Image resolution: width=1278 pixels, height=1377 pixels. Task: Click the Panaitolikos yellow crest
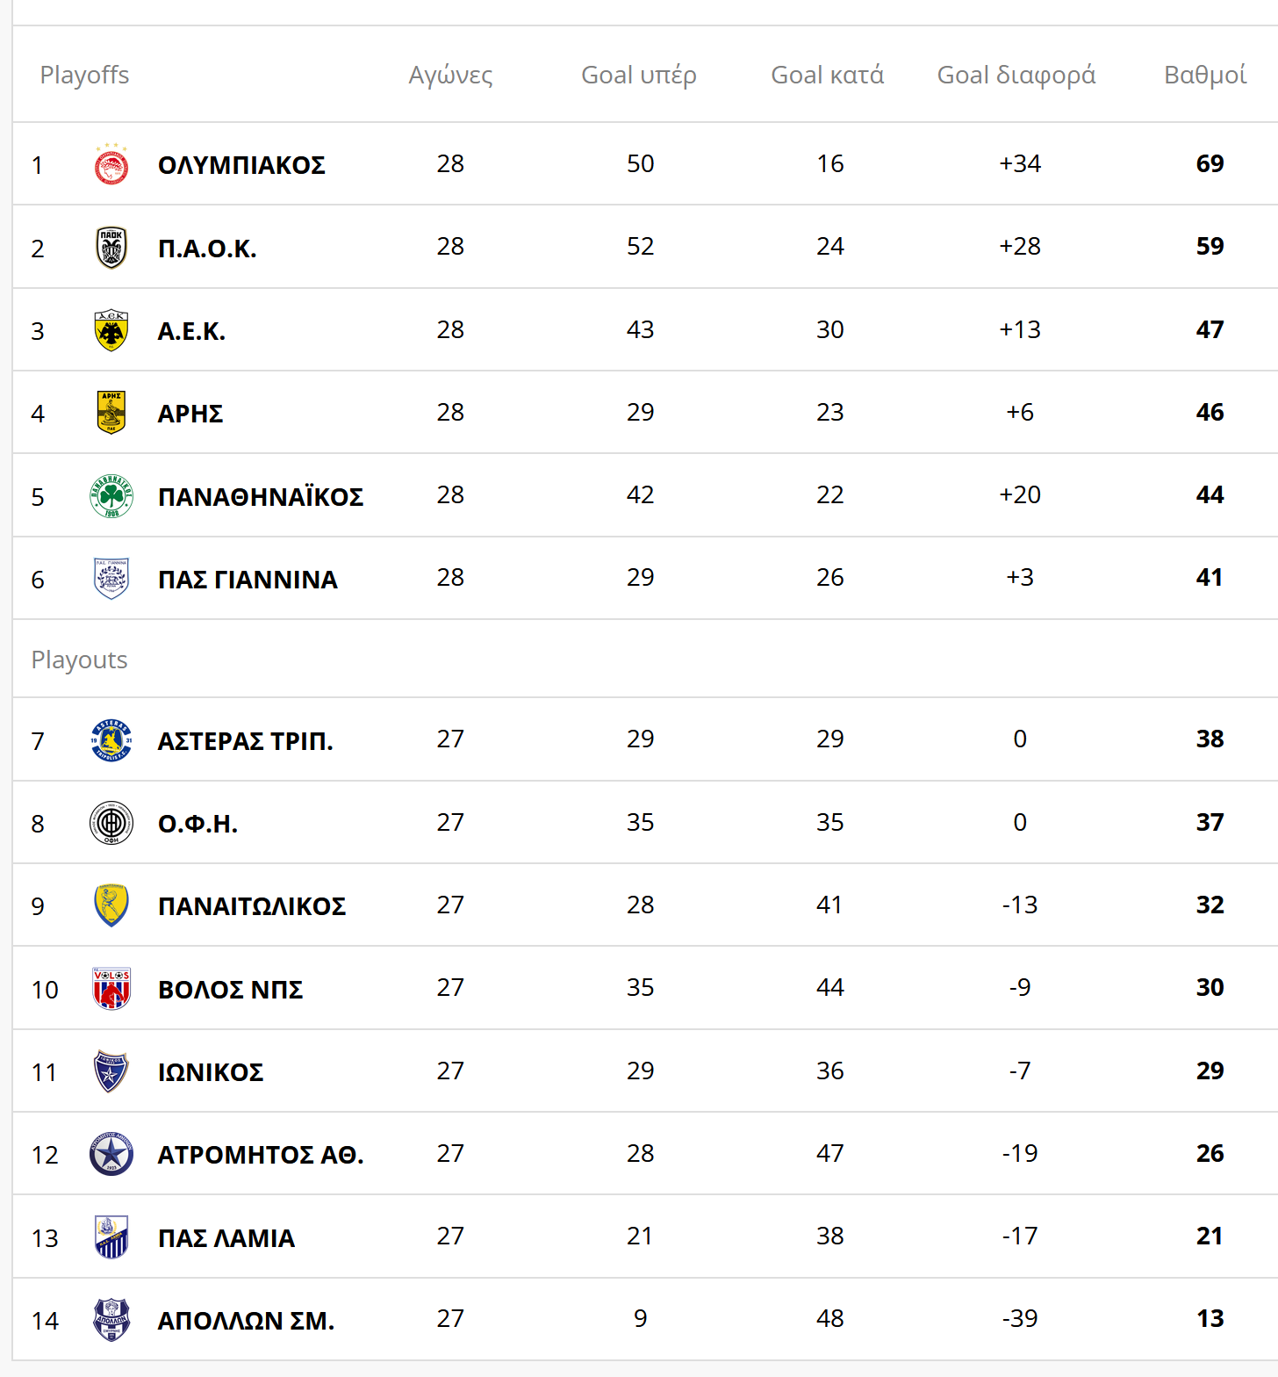111,905
